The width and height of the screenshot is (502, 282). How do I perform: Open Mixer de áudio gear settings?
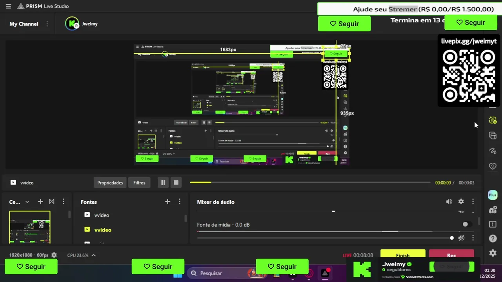click(x=461, y=202)
